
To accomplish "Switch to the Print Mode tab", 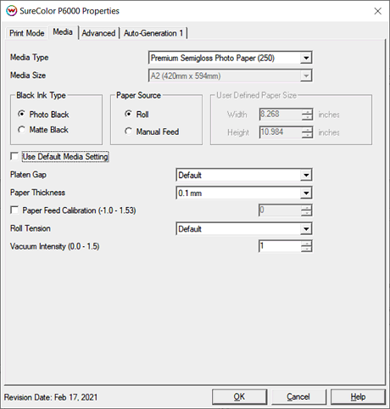I will pyautogui.click(x=27, y=33).
